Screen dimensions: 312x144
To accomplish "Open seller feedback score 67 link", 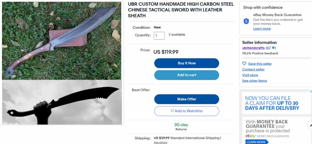I will click(x=269, y=48).
